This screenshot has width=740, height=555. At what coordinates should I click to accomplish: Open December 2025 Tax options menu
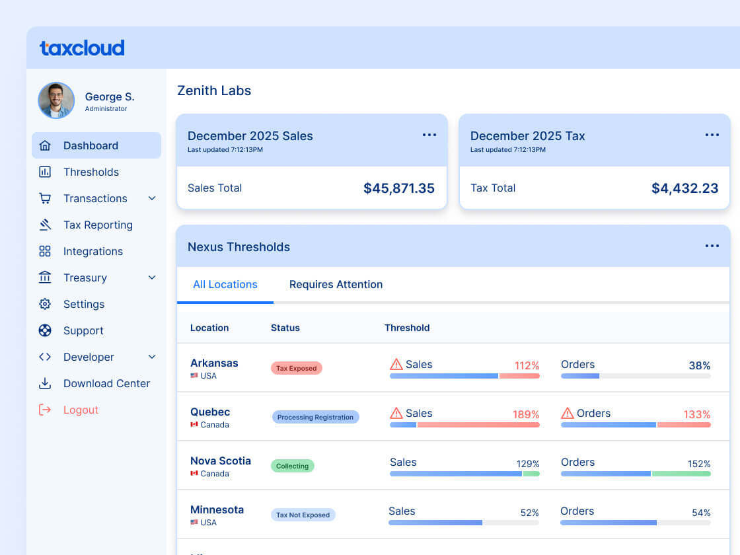[712, 135]
